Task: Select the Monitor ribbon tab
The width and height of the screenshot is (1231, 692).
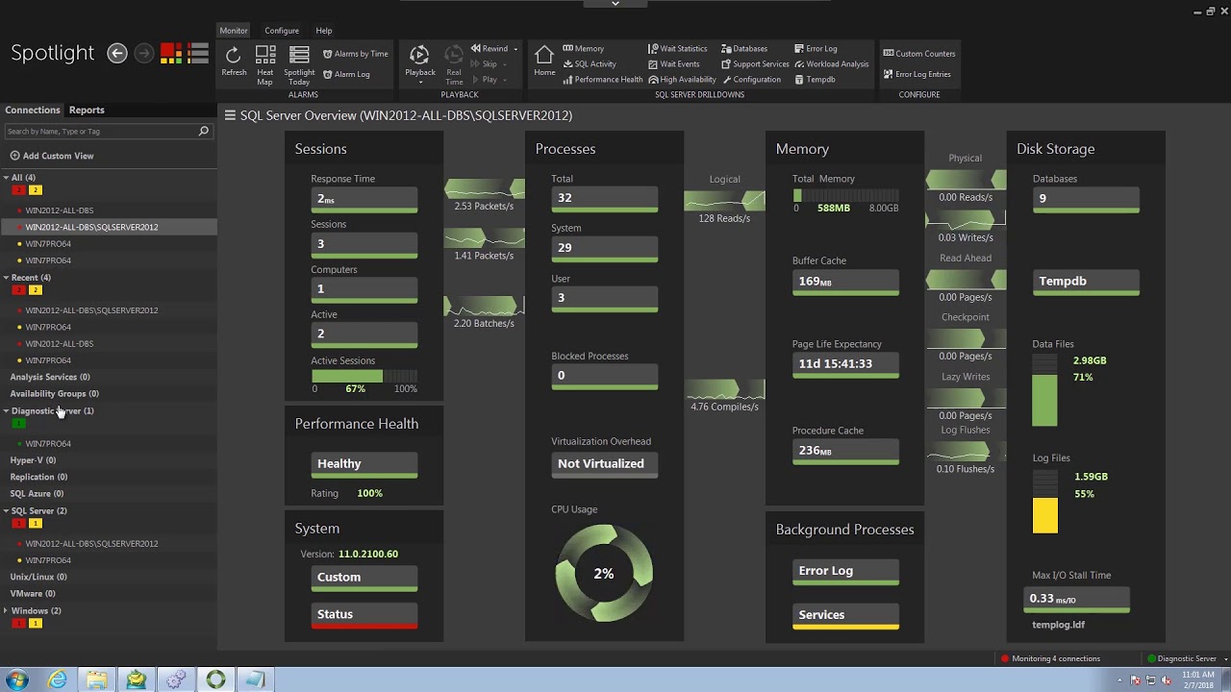Action: [x=234, y=31]
